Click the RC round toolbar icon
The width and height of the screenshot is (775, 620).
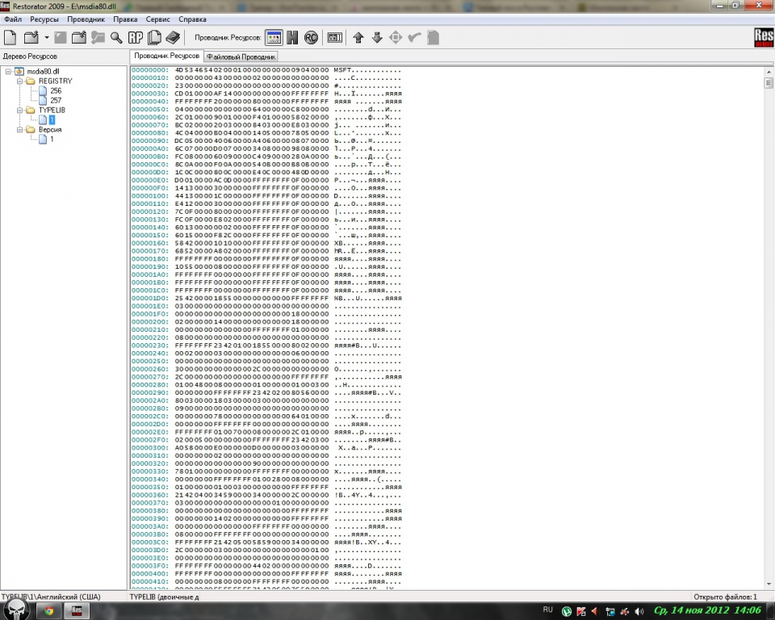coord(311,37)
